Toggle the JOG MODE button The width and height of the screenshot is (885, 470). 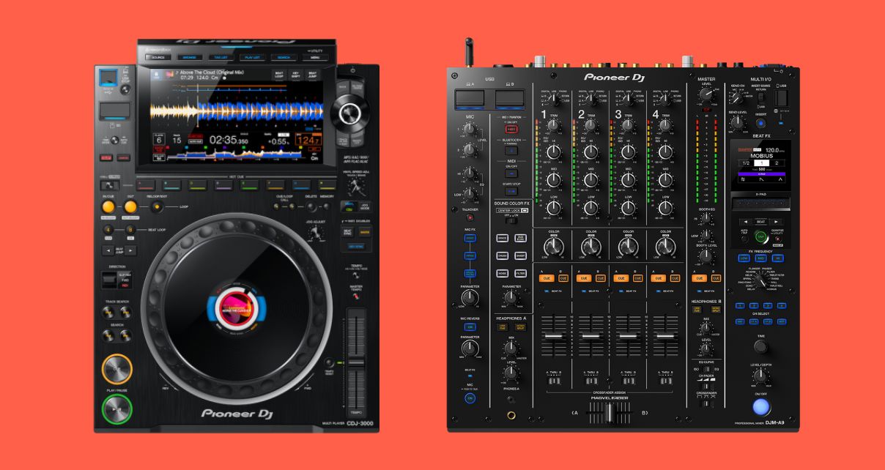tap(365, 206)
